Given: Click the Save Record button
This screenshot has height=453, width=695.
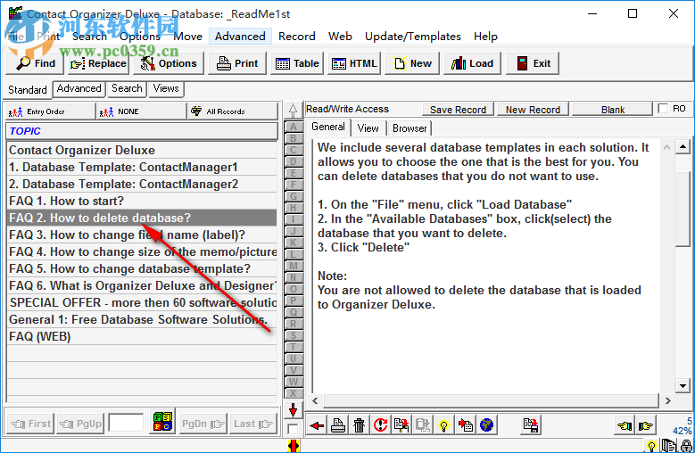Looking at the screenshot, I should [x=458, y=110].
